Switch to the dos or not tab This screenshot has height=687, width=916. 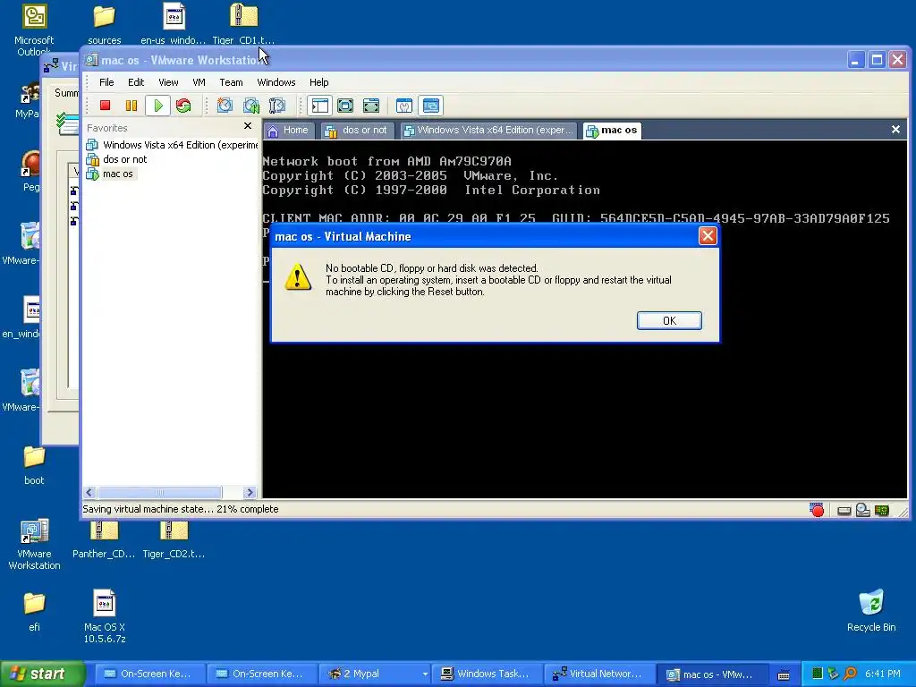[356, 131]
